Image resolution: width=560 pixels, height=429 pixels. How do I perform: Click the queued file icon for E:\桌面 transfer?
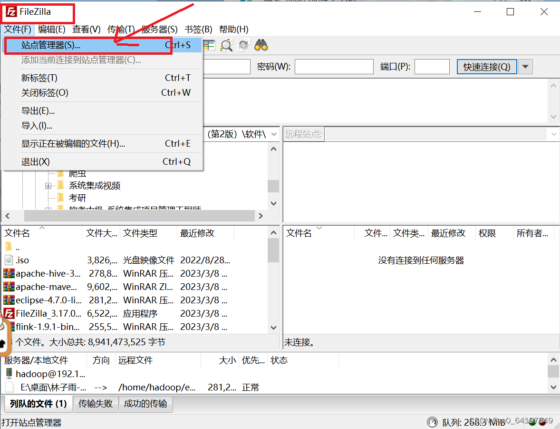[x=10, y=387]
